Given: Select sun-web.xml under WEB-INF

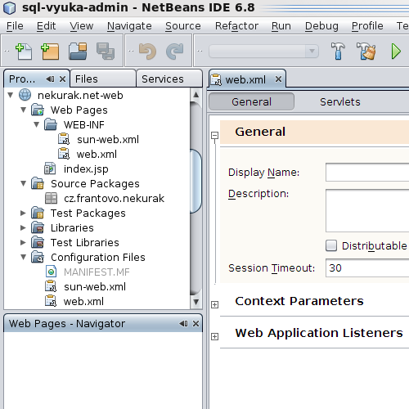Looking at the screenshot, I should coord(108,139).
